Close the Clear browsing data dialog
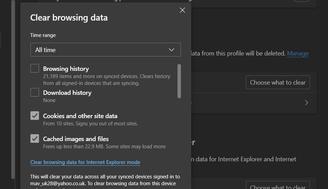 (182, 10)
